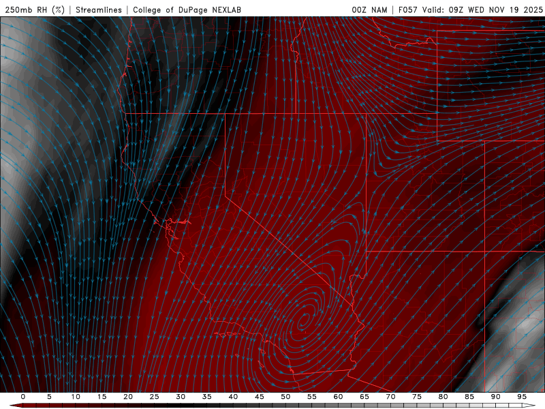Image resolution: width=545 pixels, height=409 pixels.
Task: Click the colorbar label "70"
Action: coord(390,397)
